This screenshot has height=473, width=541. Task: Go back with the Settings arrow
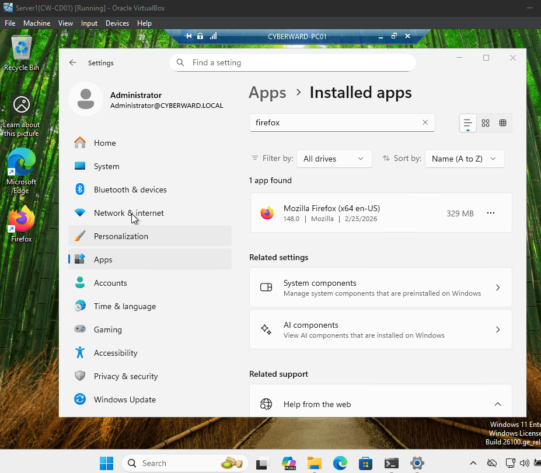(73, 63)
